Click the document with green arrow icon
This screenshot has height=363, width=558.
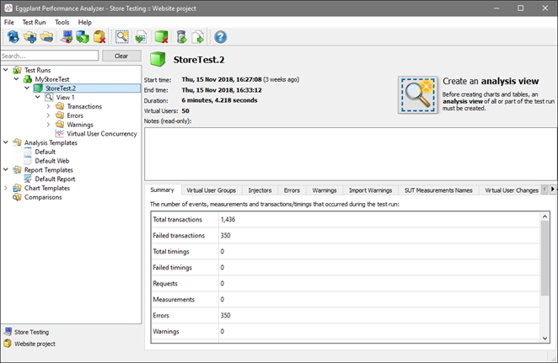pos(141,37)
